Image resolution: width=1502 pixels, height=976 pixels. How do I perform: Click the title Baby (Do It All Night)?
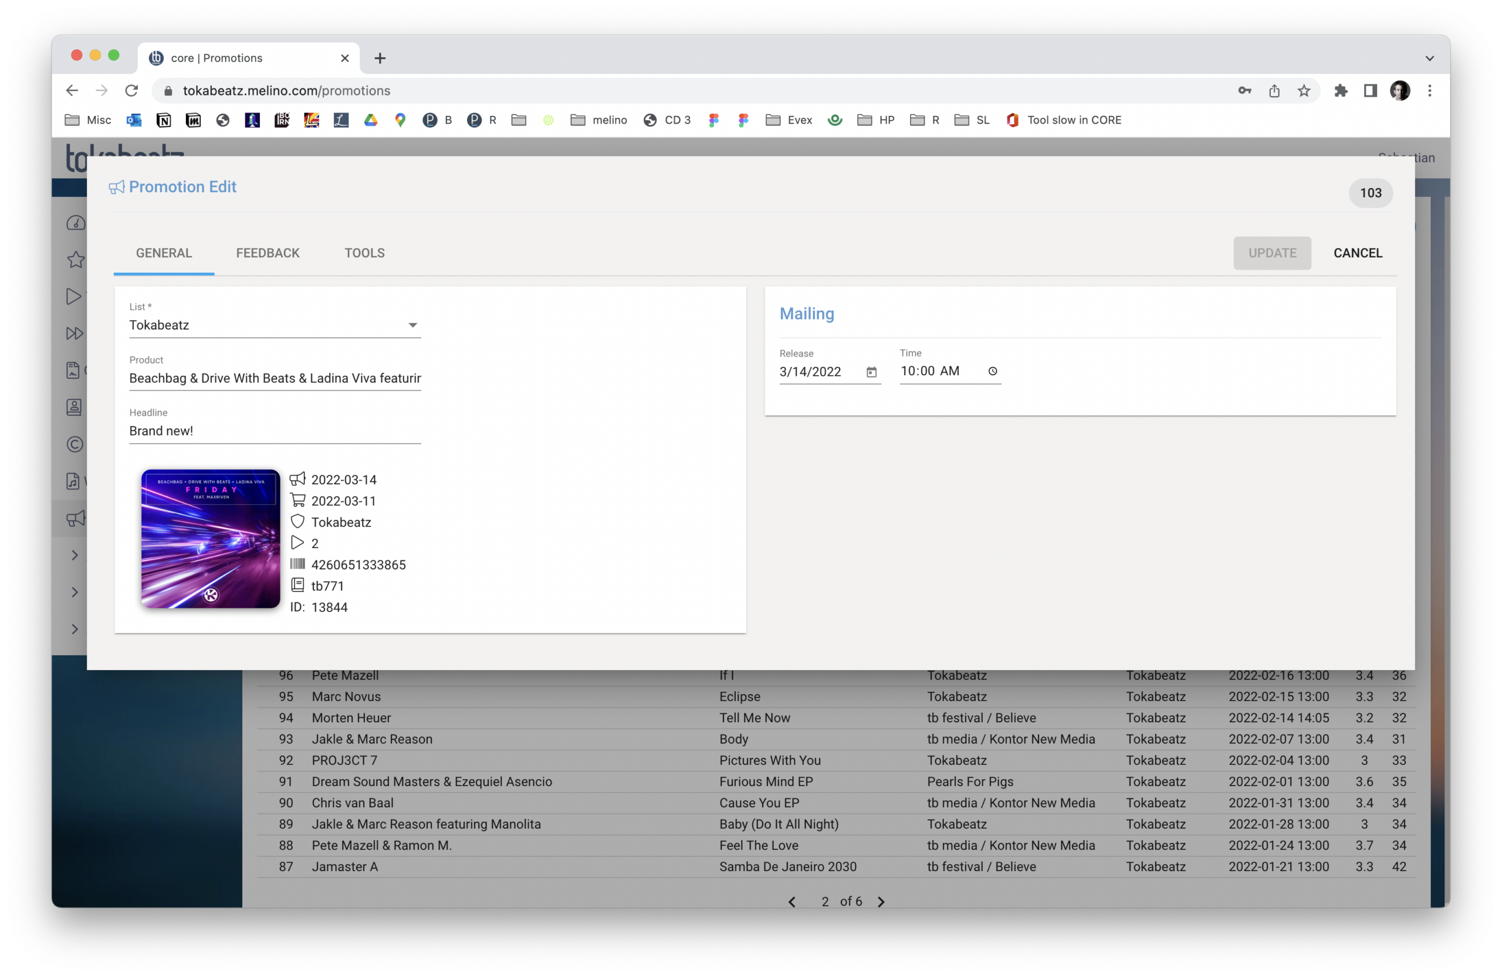point(779,824)
